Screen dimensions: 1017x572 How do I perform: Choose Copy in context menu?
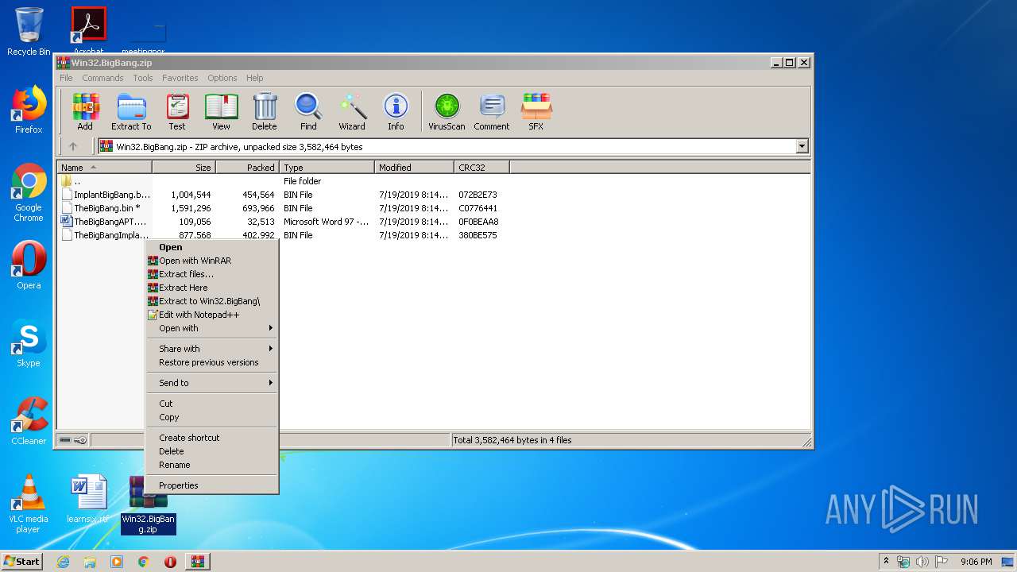click(x=212, y=417)
